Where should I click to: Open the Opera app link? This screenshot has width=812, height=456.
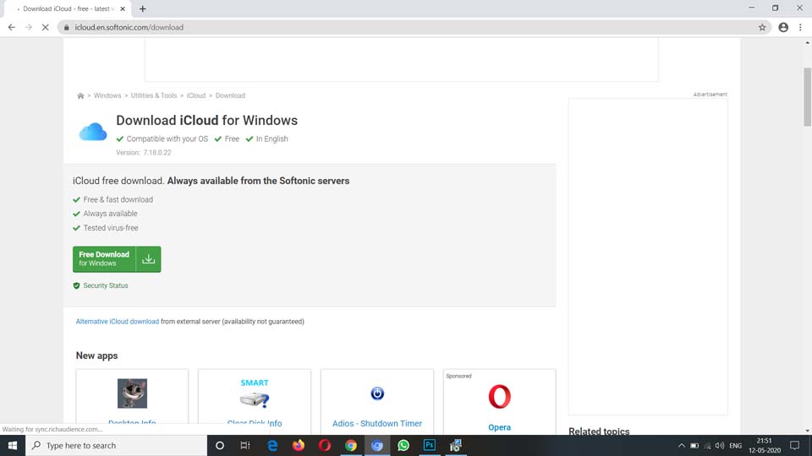pos(499,427)
